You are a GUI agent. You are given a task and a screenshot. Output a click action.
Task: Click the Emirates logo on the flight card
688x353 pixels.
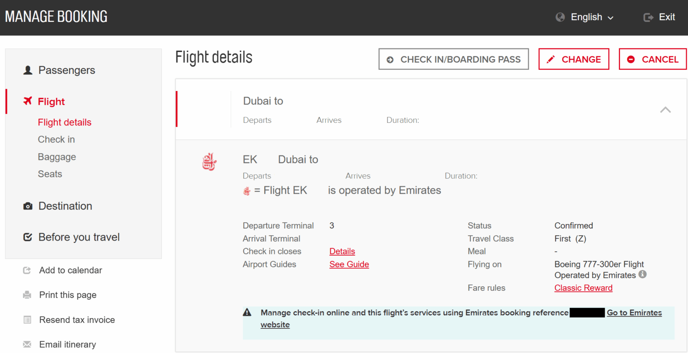(209, 162)
